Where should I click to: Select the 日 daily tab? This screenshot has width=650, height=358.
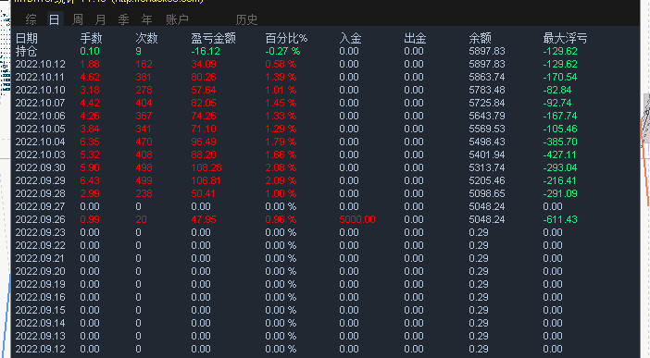pos(54,19)
